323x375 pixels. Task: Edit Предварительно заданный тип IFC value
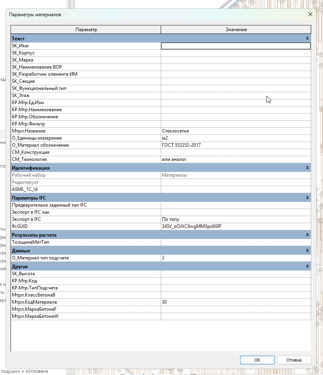click(236, 205)
